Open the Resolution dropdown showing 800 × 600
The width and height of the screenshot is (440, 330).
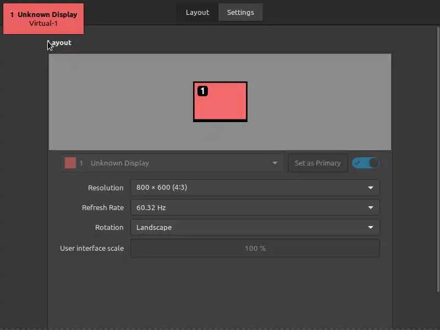click(255, 188)
